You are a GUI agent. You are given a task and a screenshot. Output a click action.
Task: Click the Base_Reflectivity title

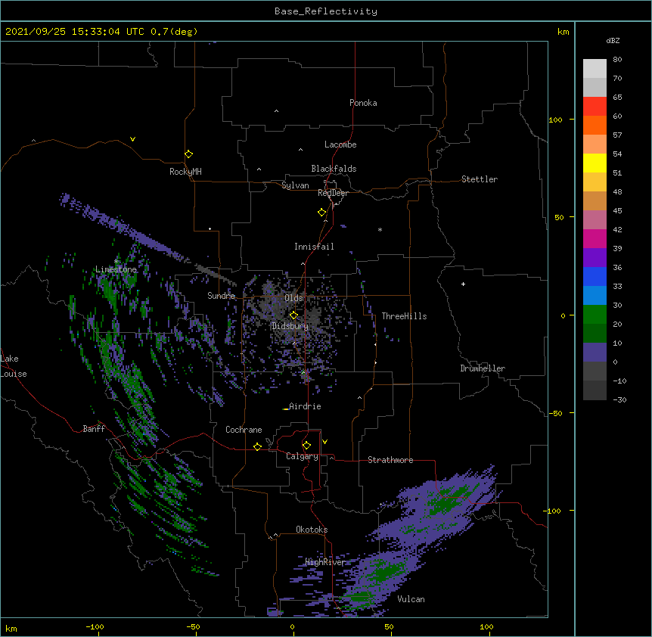tap(326, 11)
